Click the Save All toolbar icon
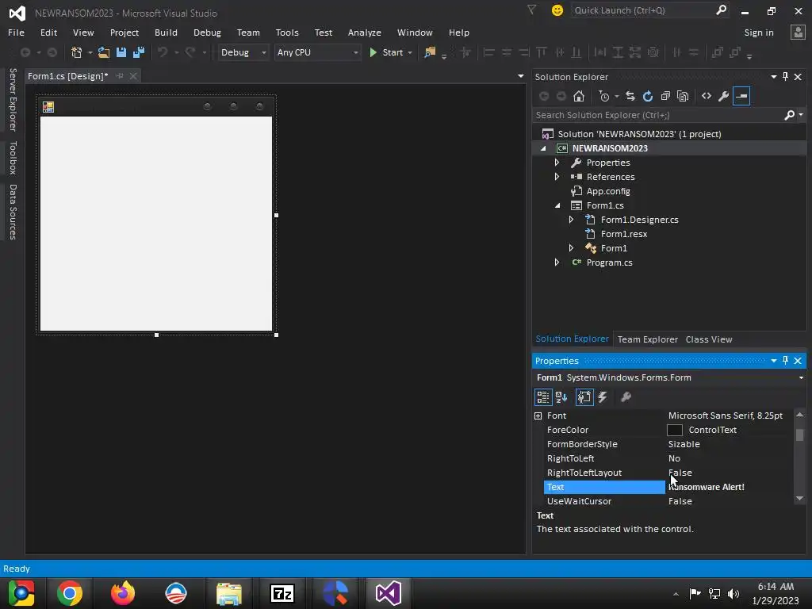This screenshot has height=609, width=812. click(x=139, y=52)
